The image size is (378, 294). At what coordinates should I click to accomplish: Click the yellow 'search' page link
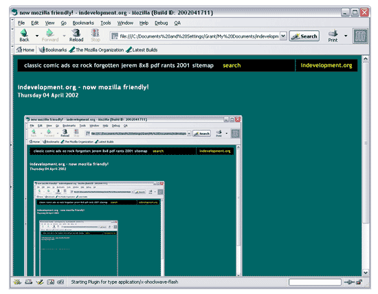[232, 65]
